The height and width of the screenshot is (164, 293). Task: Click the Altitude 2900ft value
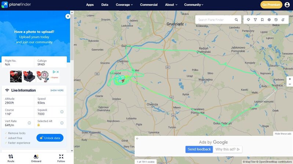pyautogui.click(x=9, y=103)
